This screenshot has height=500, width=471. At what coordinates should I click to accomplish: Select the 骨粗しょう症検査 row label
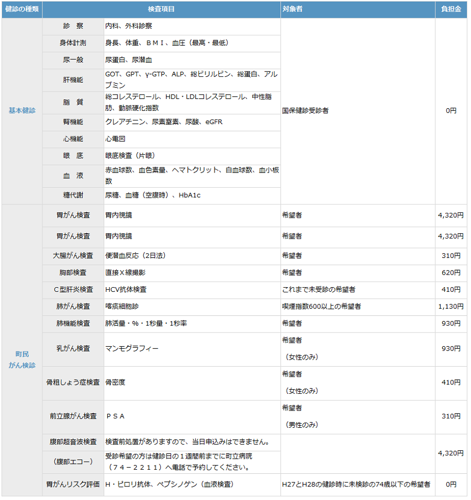point(73,383)
